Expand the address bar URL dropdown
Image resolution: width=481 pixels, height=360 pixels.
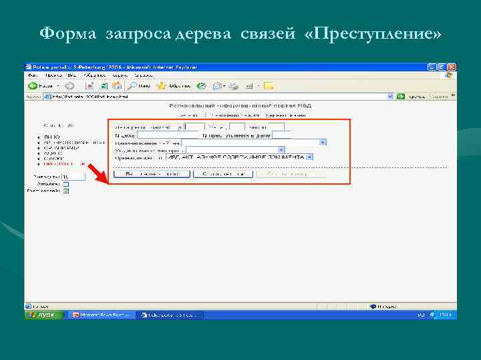(x=390, y=97)
